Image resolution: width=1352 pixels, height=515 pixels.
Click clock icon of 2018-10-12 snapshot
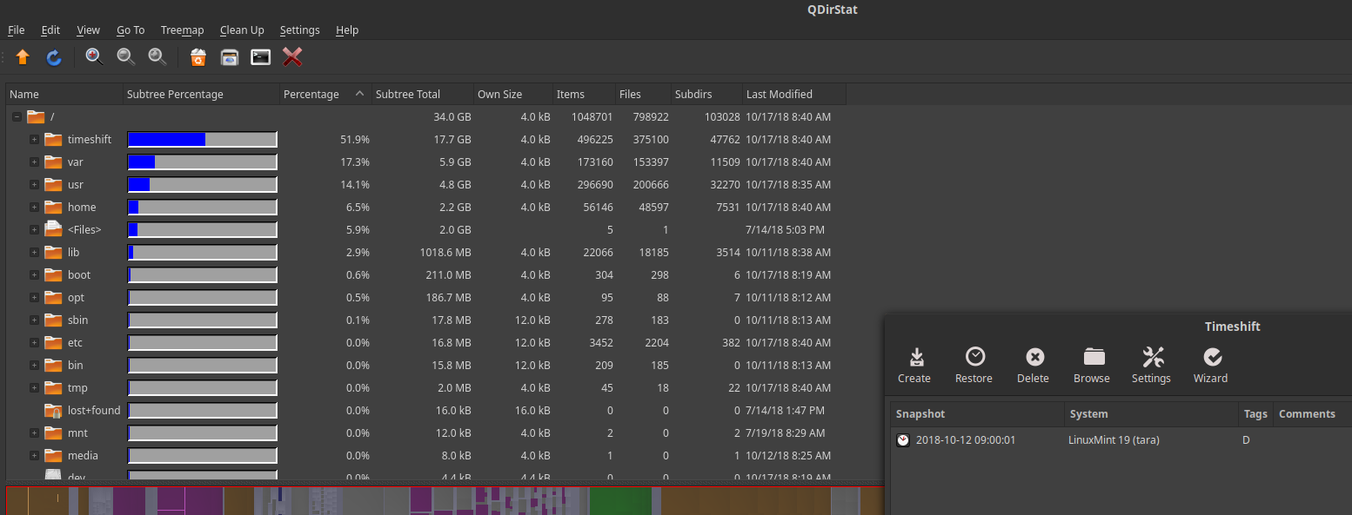[903, 440]
